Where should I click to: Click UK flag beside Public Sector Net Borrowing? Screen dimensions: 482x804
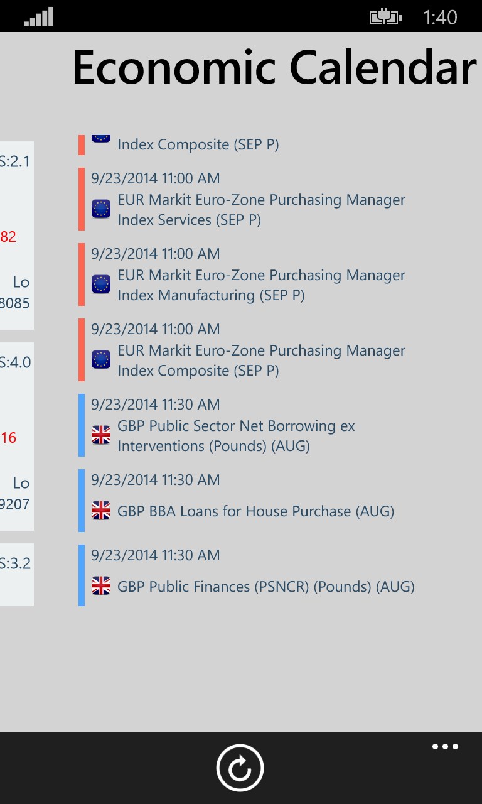click(101, 435)
